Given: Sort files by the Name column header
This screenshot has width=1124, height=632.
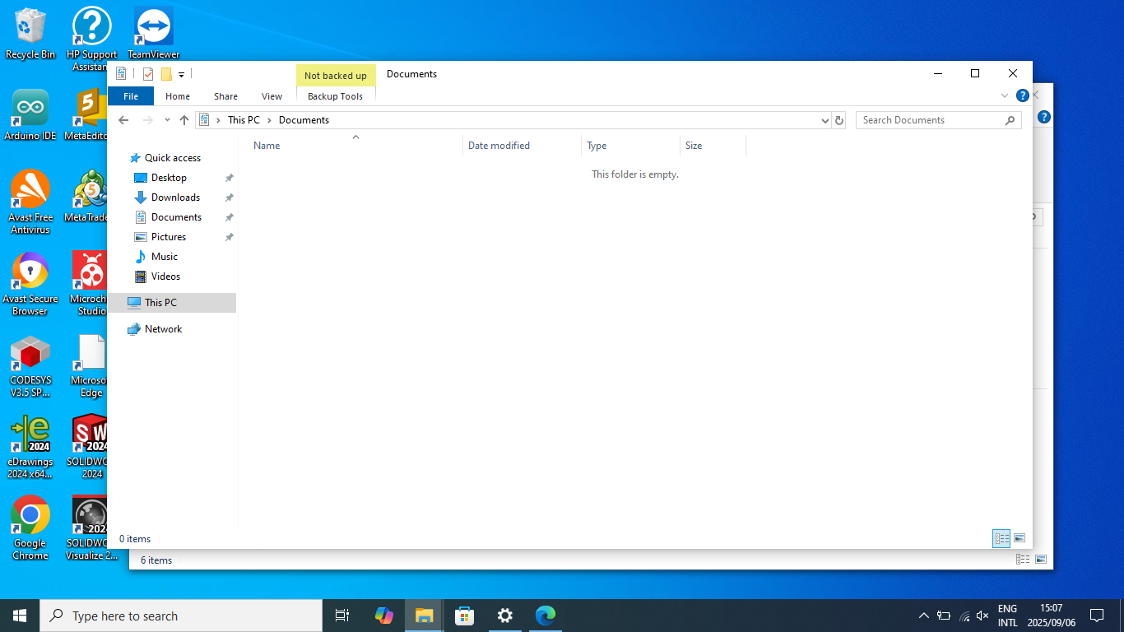Looking at the screenshot, I should pos(267,145).
